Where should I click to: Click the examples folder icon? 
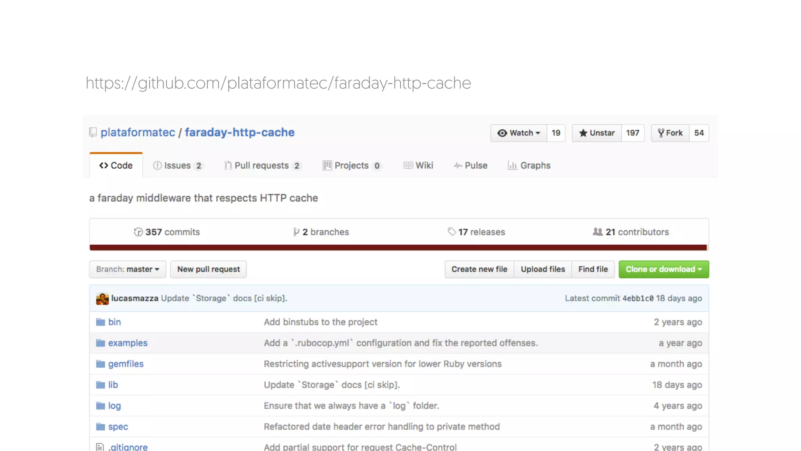(101, 343)
